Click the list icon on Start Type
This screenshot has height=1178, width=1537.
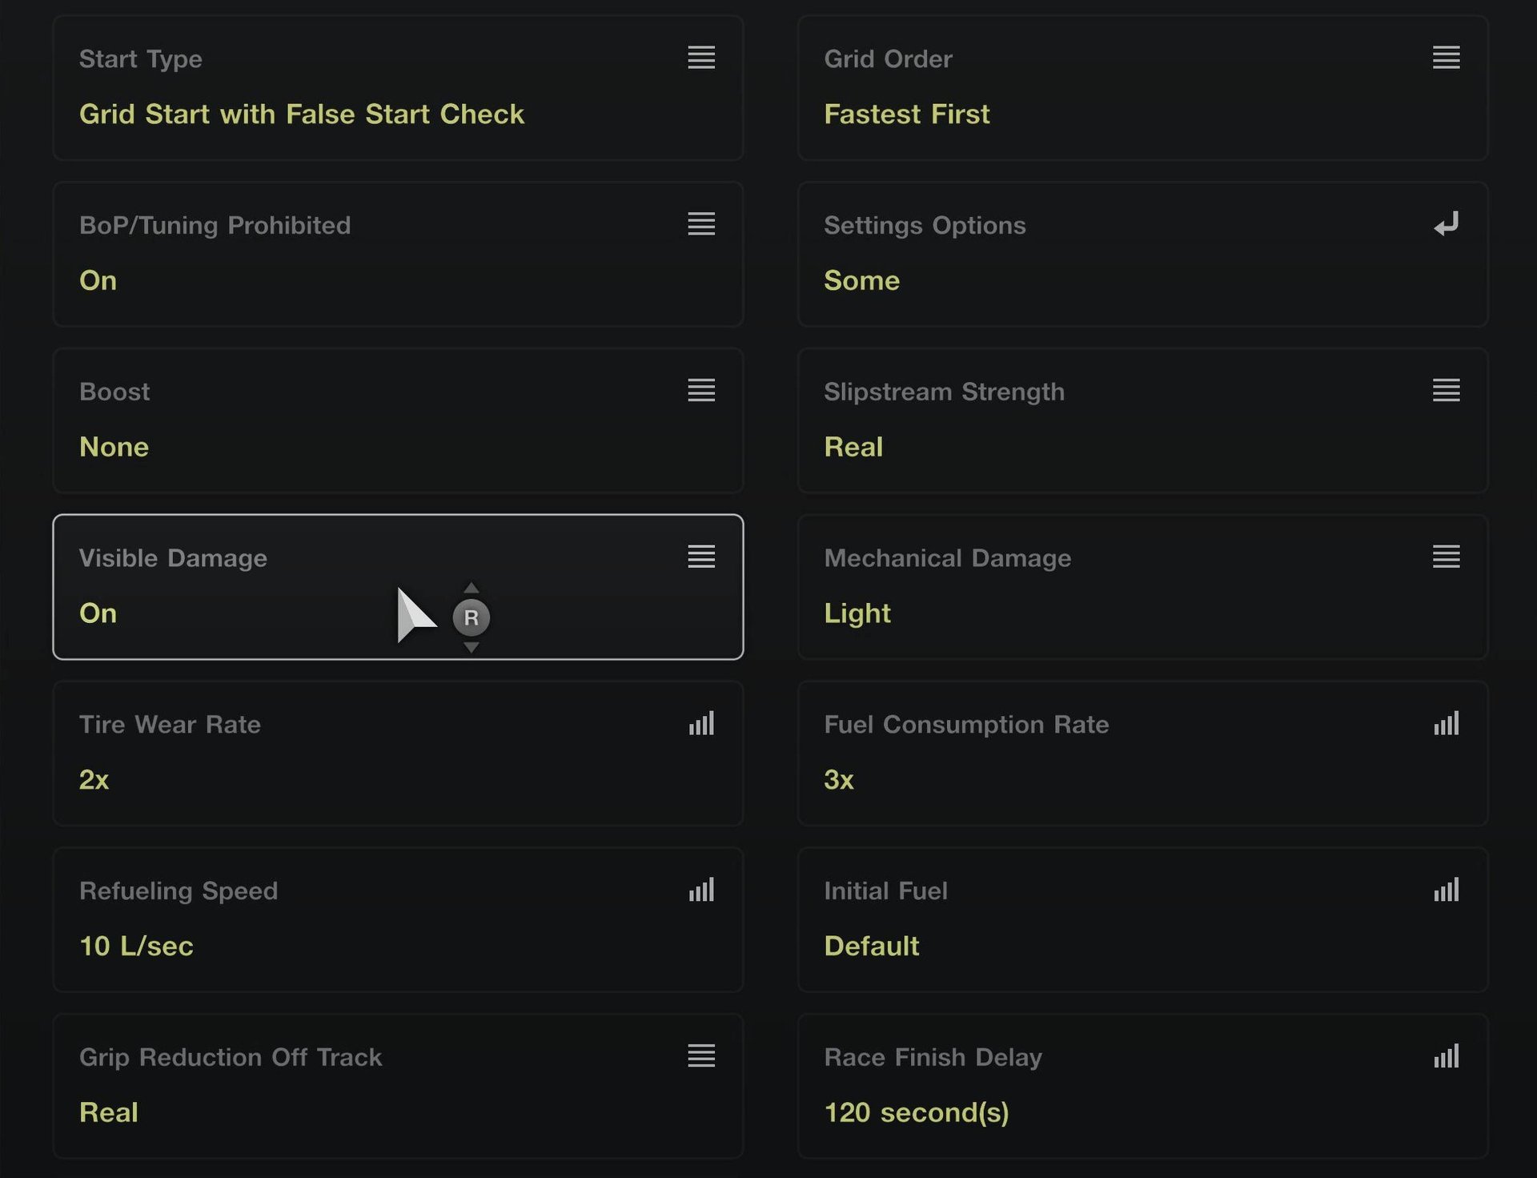pyautogui.click(x=701, y=58)
